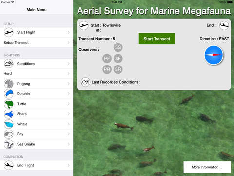Toggle the PF observer badge
This screenshot has width=234, height=176.
[107, 59]
